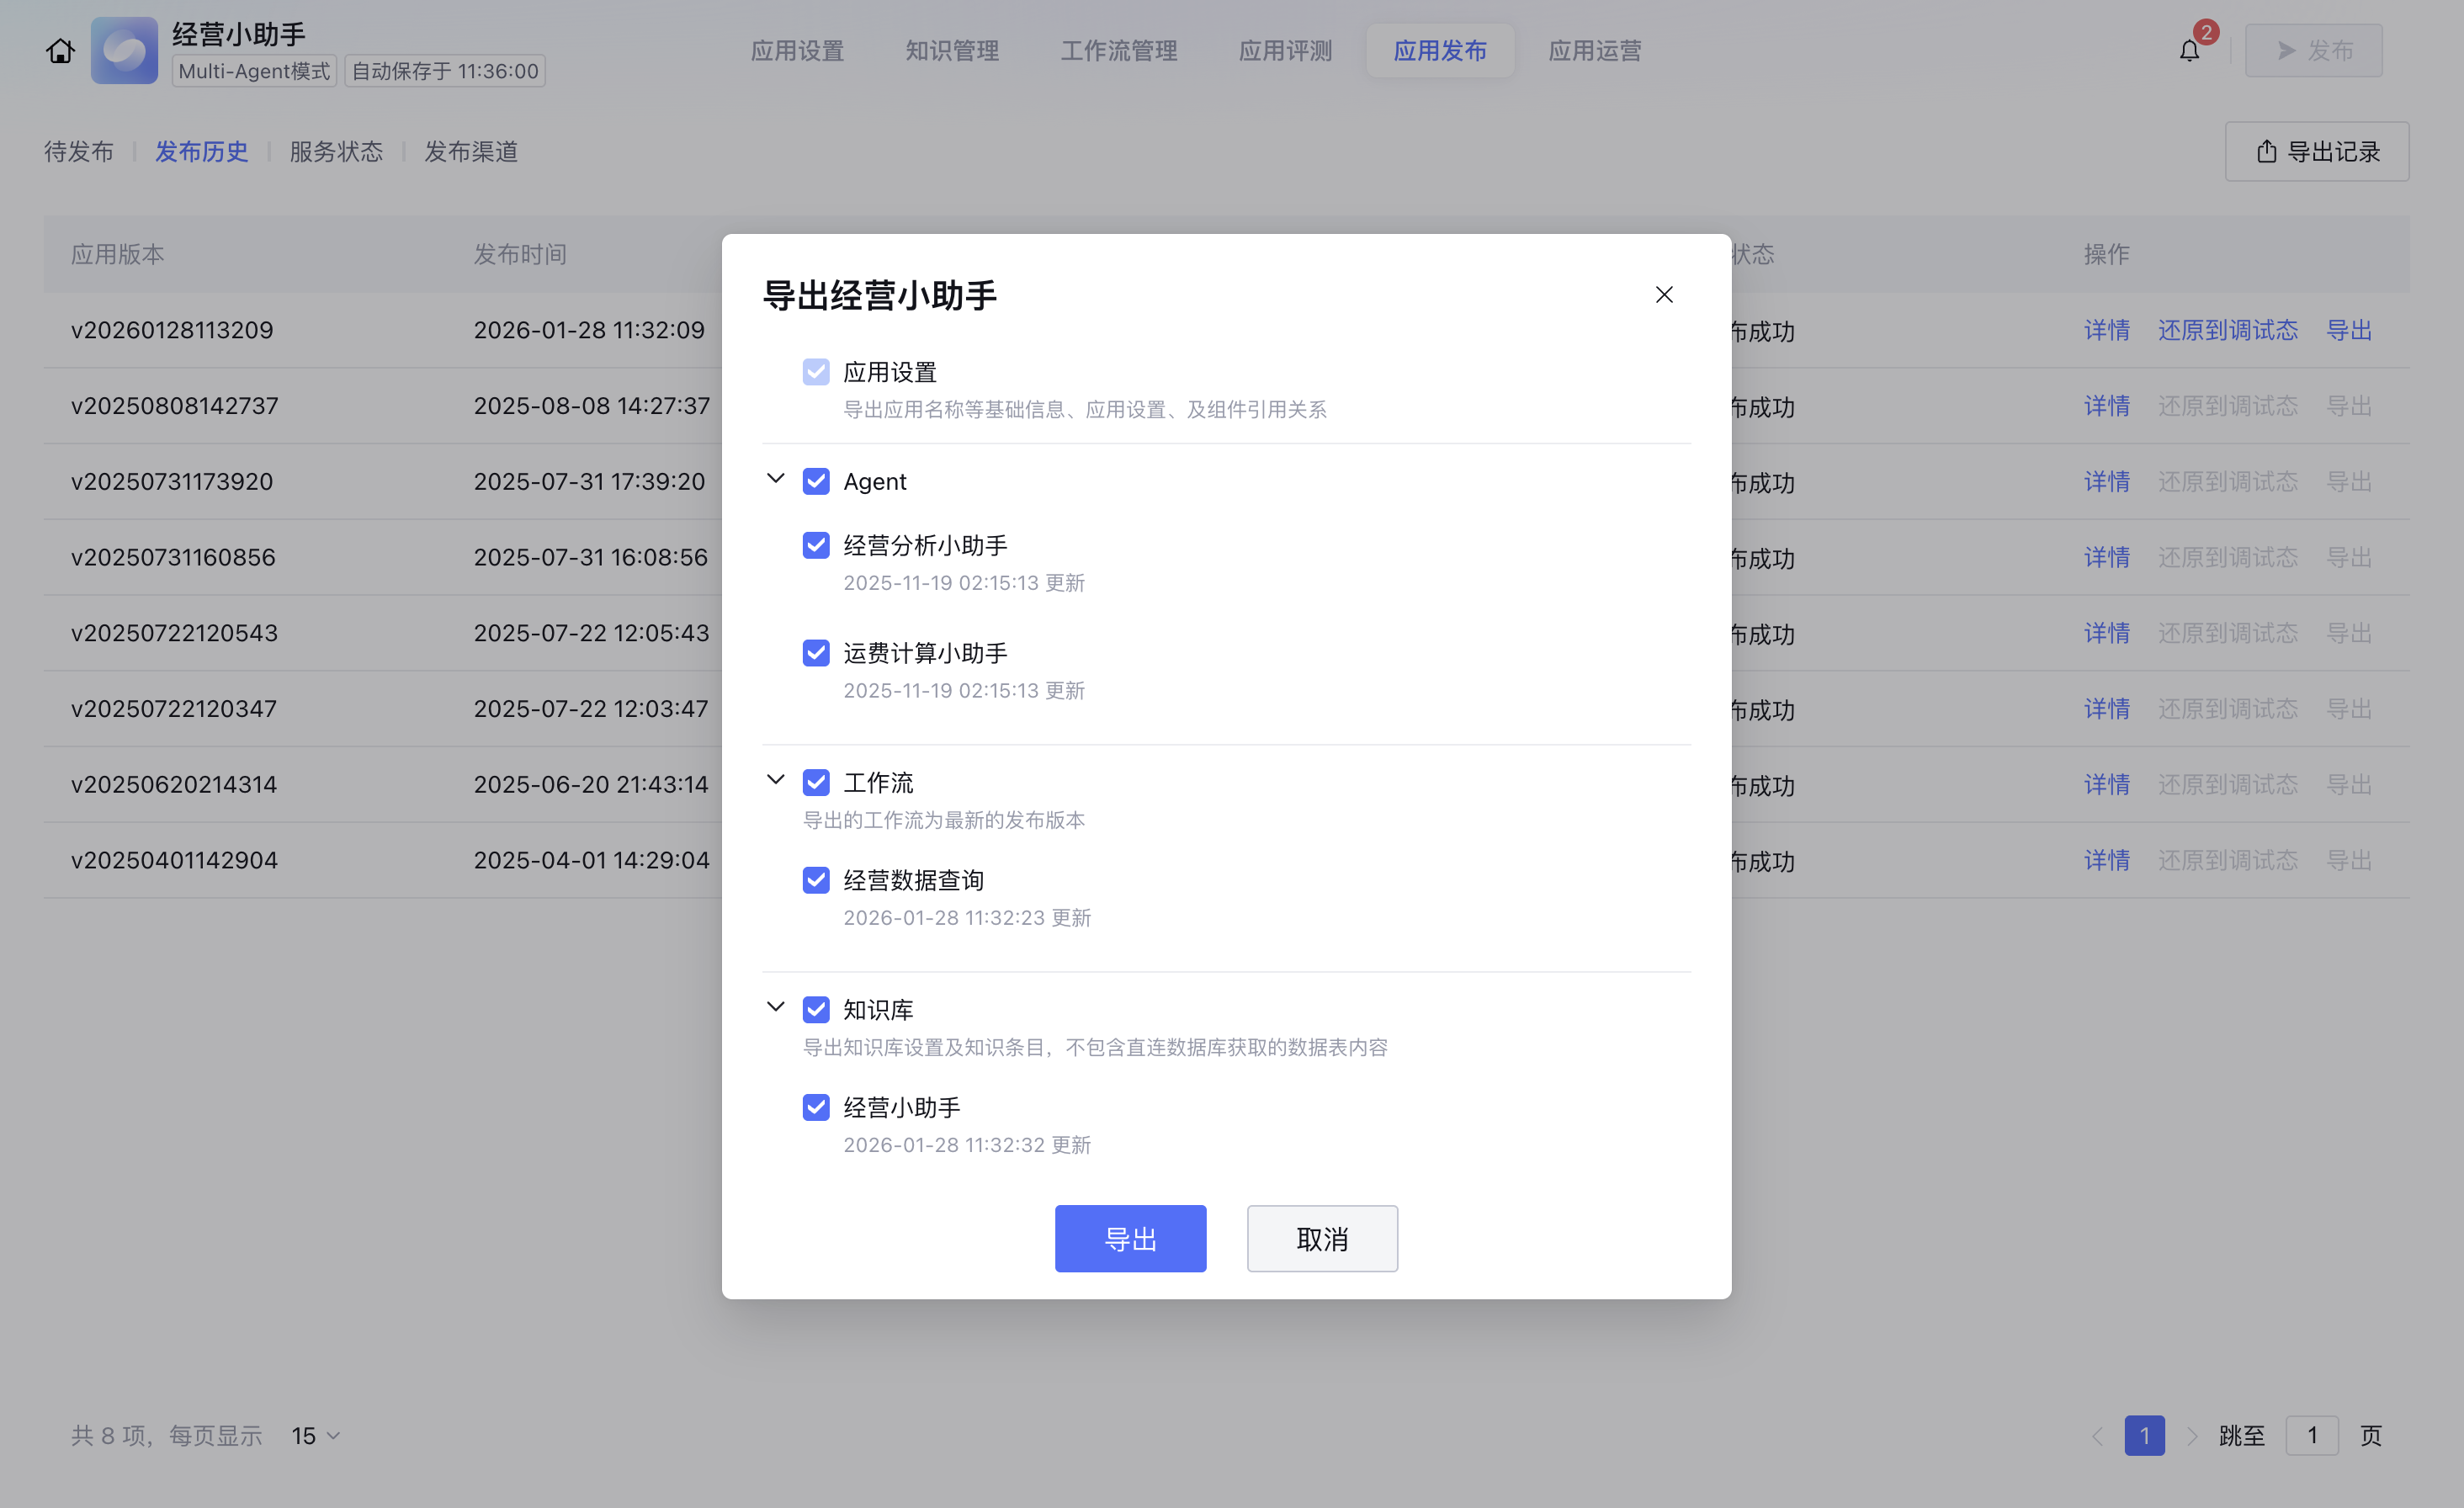Go to previous page arrow
Image resolution: width=2464 pixels, height=1508 pixels.
coord(2097,1436)
